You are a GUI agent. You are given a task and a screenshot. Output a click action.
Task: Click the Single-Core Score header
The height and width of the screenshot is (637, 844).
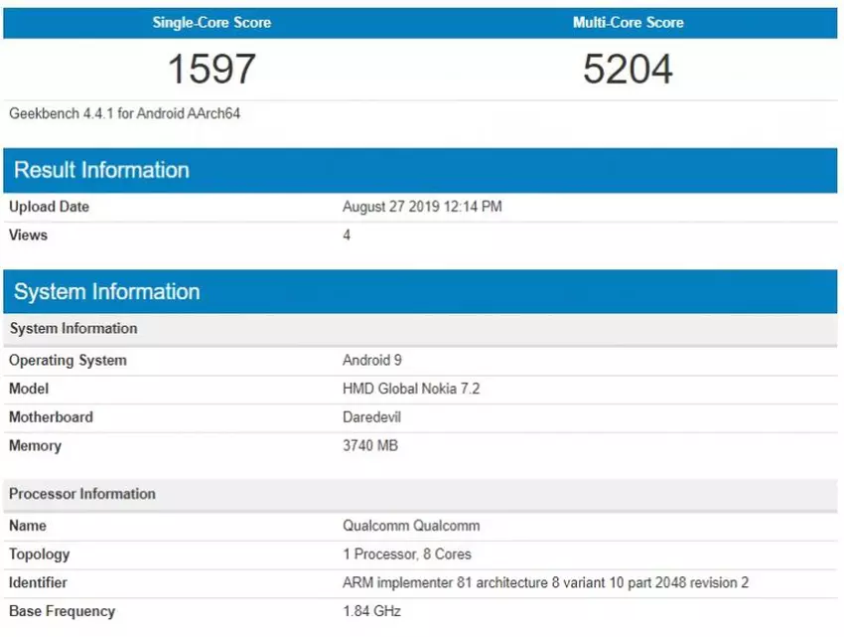coord(211,22)
